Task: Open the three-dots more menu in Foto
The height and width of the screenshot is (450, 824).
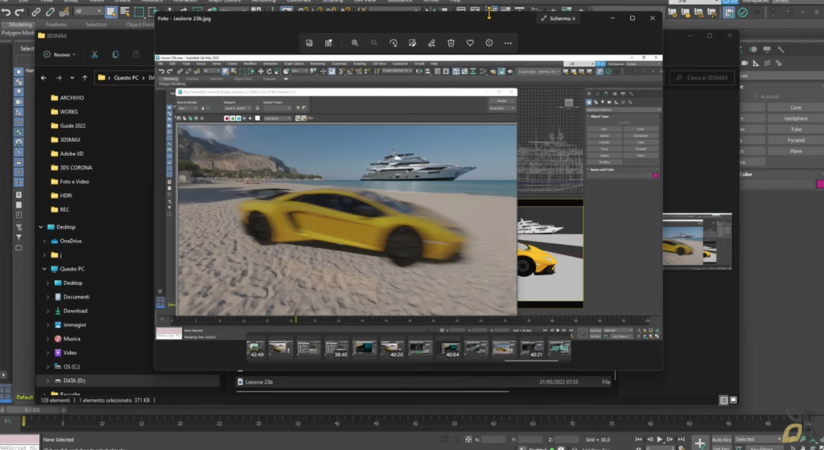Action: pyautogui.click(x=509, y=43)
